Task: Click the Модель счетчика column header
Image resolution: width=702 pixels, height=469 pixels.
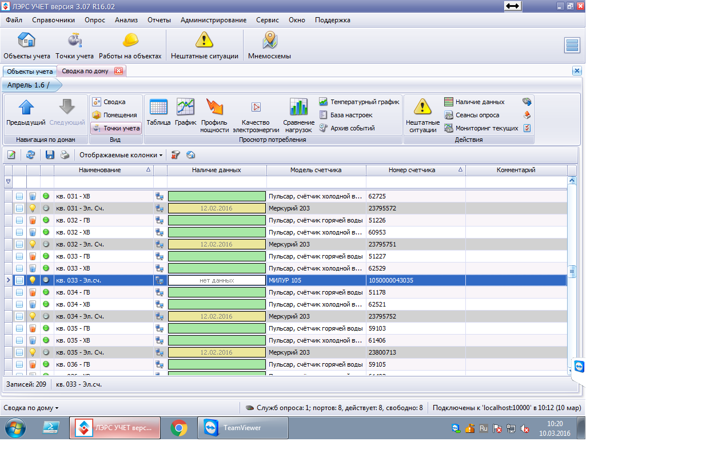Action: click(x=316, y=170)
